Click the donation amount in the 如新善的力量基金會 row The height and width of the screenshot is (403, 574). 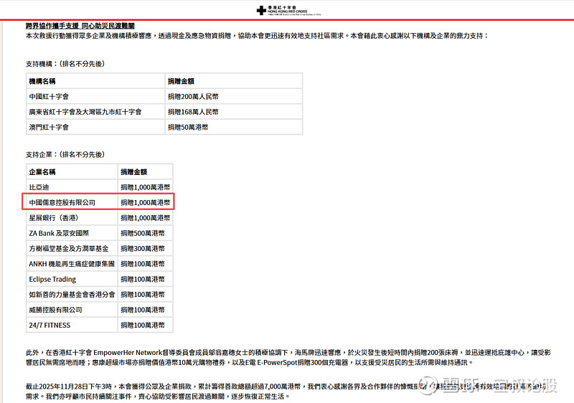coord(146,295)
